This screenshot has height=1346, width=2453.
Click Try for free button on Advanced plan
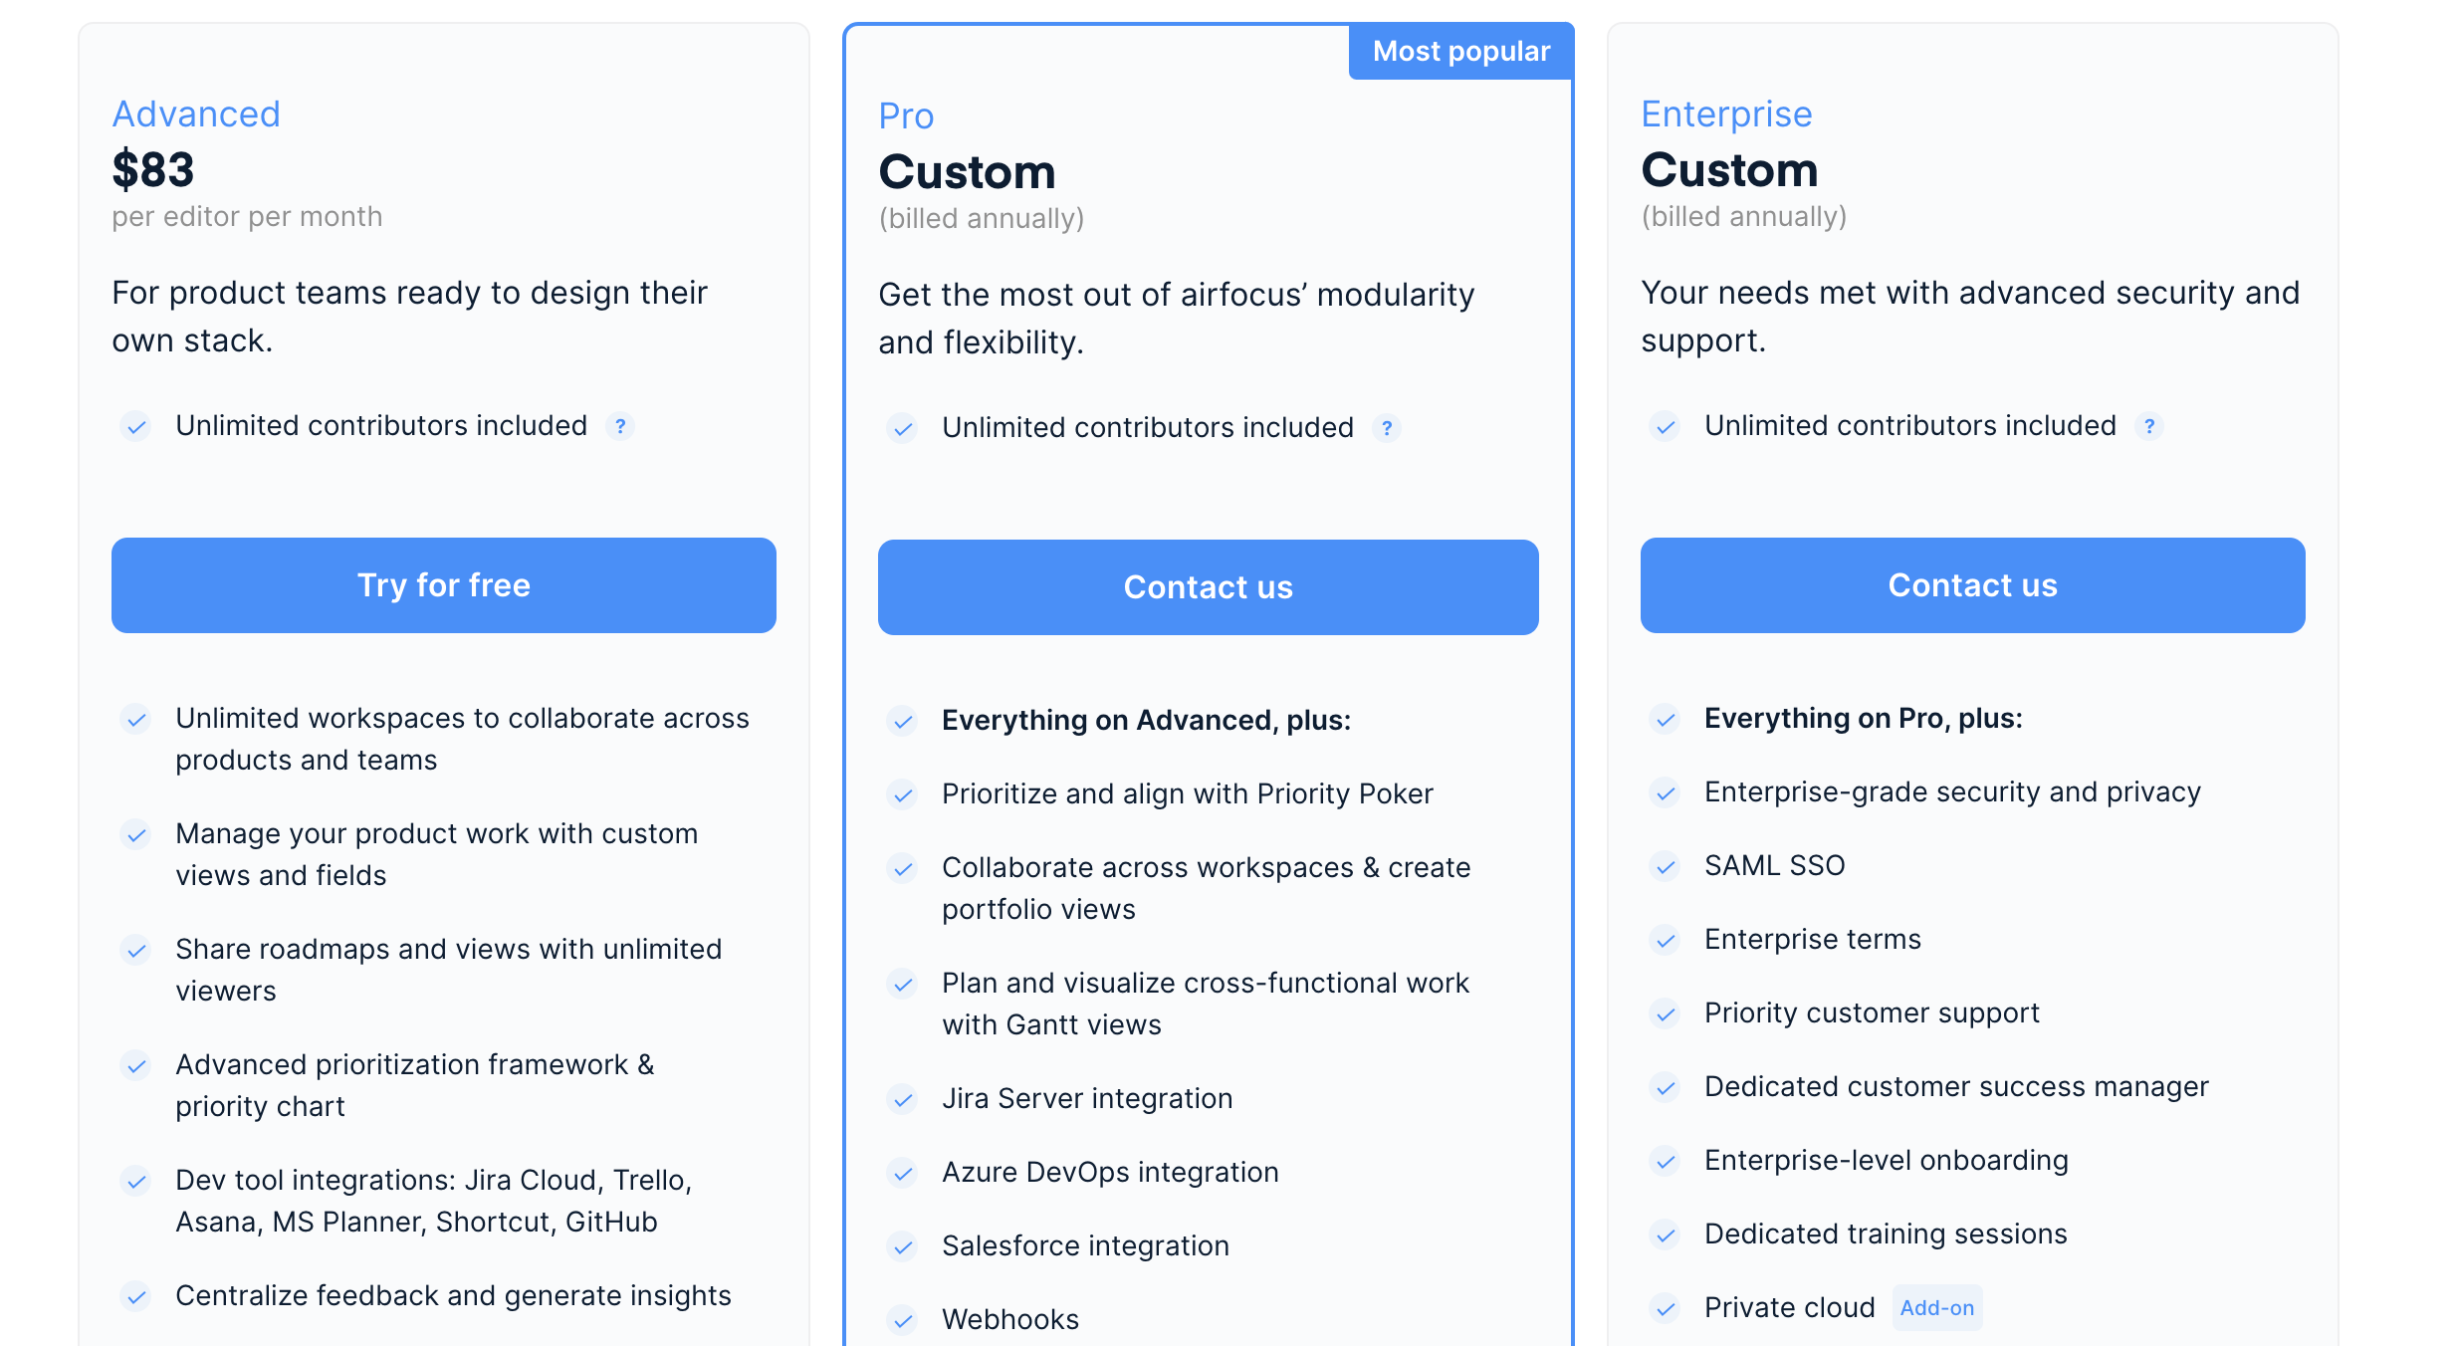(x=443, y=583)
